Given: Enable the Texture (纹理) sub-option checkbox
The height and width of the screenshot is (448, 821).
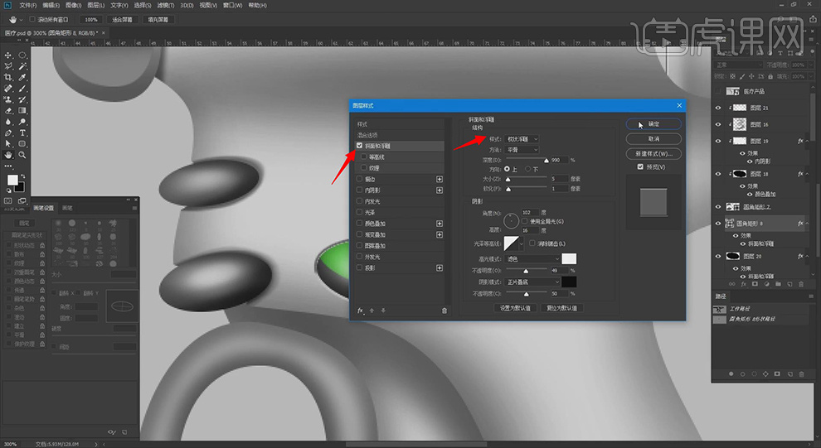Looking at the screenshot, I should [364, 168].
